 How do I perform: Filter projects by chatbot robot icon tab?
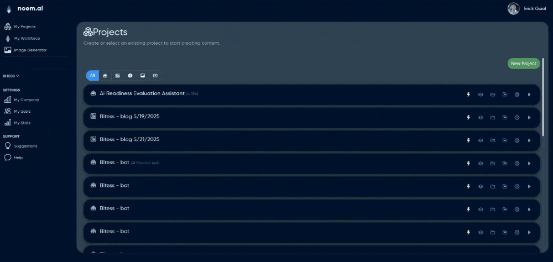click(x=105, y=76)
